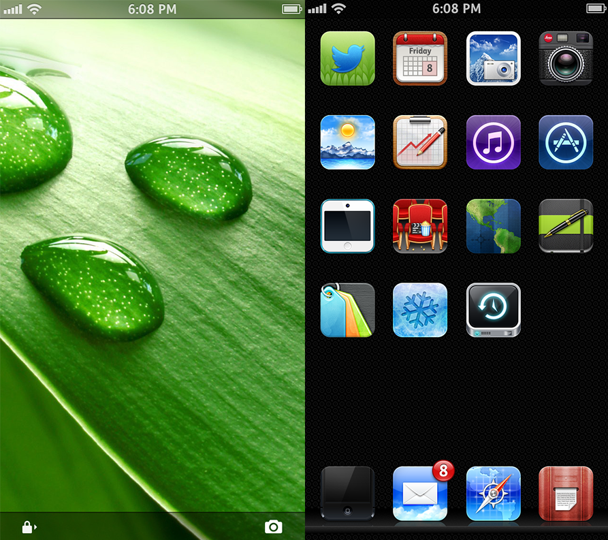The height and width of the screenshot is (540, 608).
Task: Open the white iPod device app
Action: [x=347, y=226]
